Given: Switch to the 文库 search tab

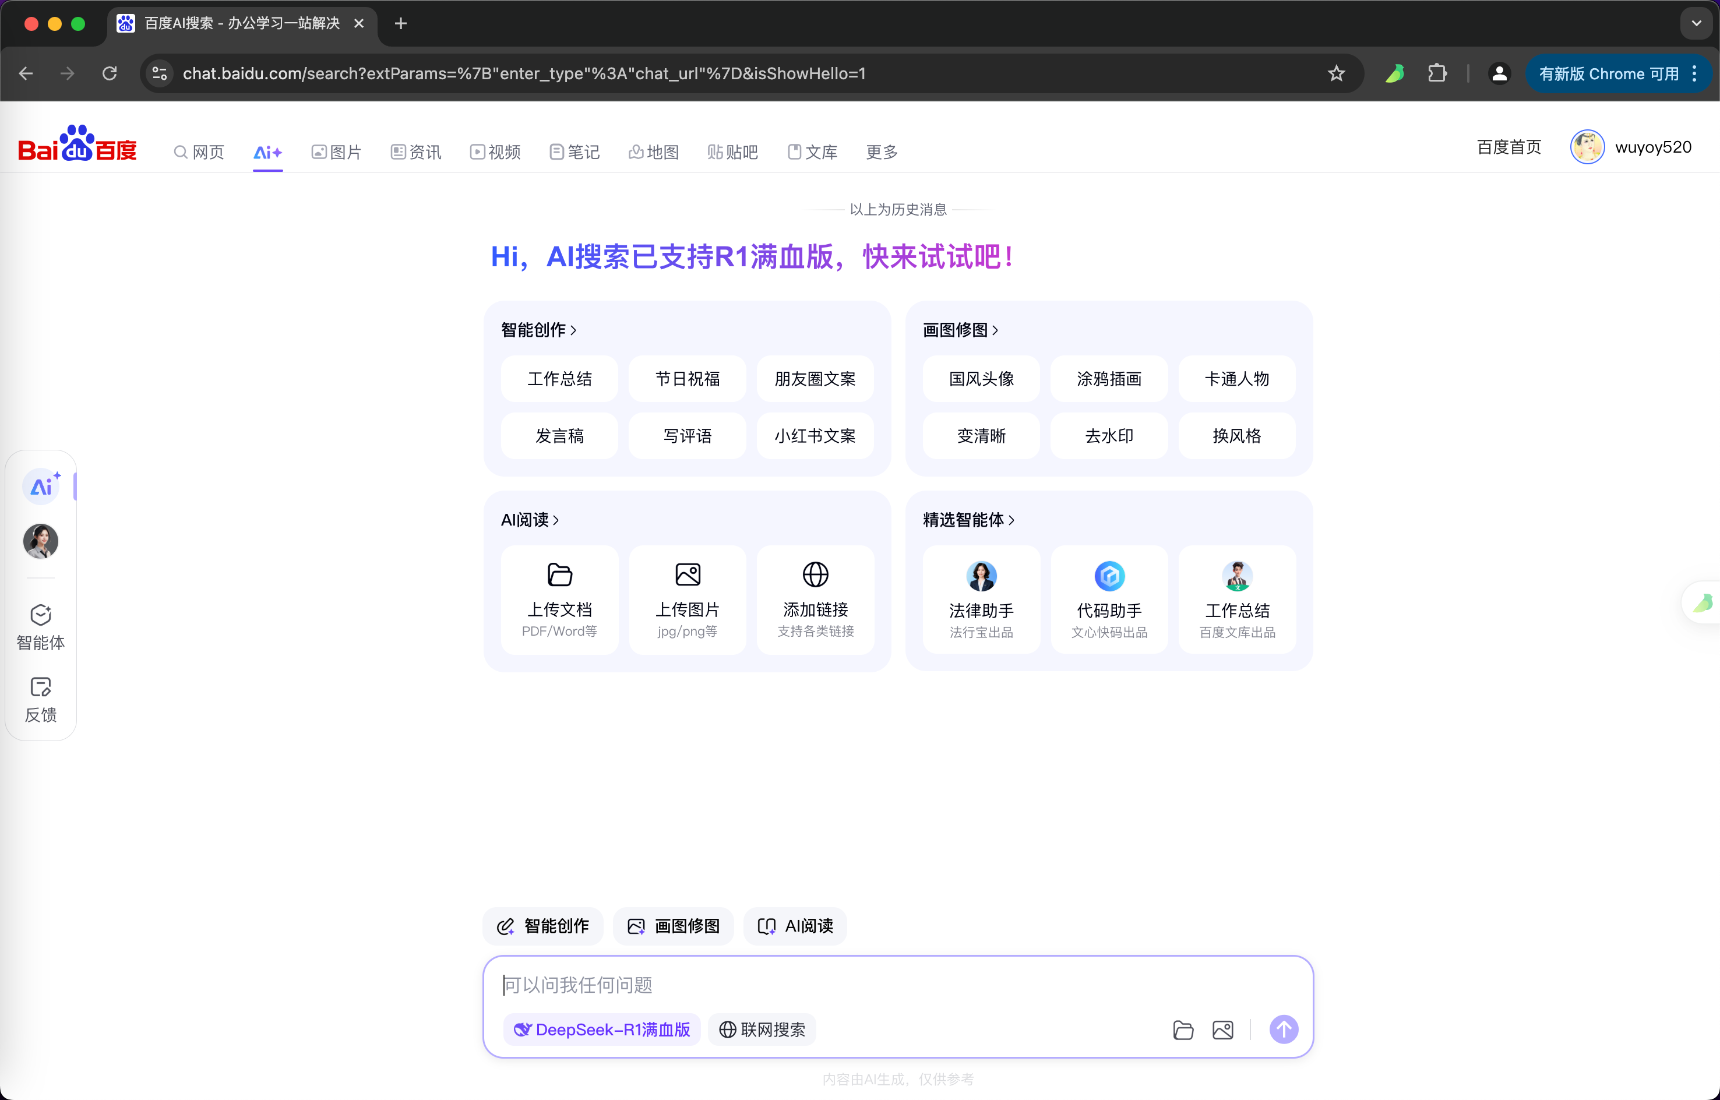Looking at the screenshot, I should pyautogui.click(x=812, y=152).
